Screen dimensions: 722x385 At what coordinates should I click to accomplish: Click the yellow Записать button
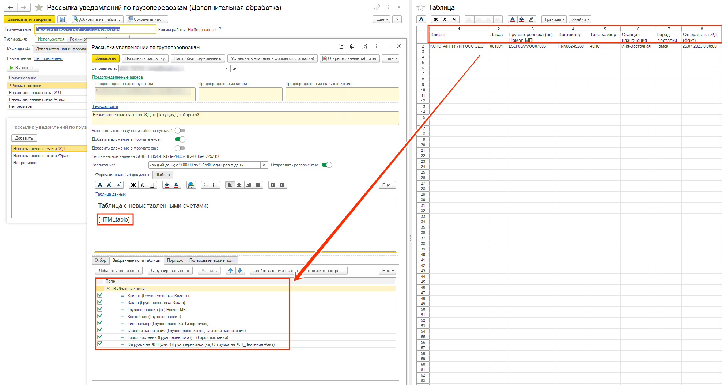[105, 58]
